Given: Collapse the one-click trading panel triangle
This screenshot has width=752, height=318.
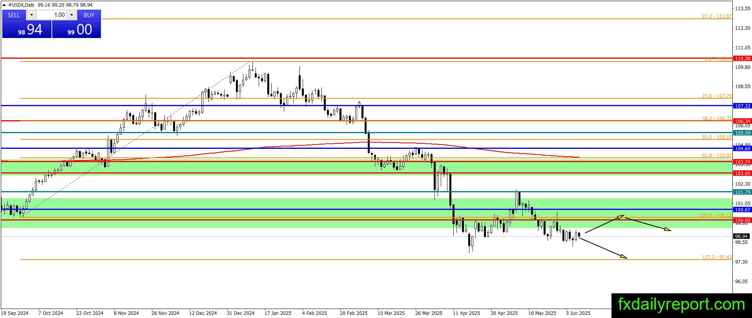Looking at the screenshot, I should (x=4, y=5).
